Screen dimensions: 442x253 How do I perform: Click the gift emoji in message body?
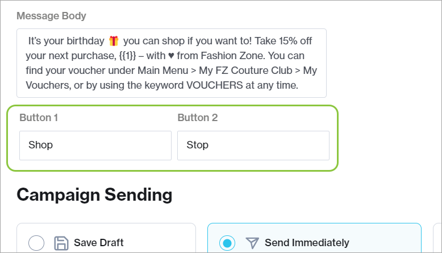(114, 41)
